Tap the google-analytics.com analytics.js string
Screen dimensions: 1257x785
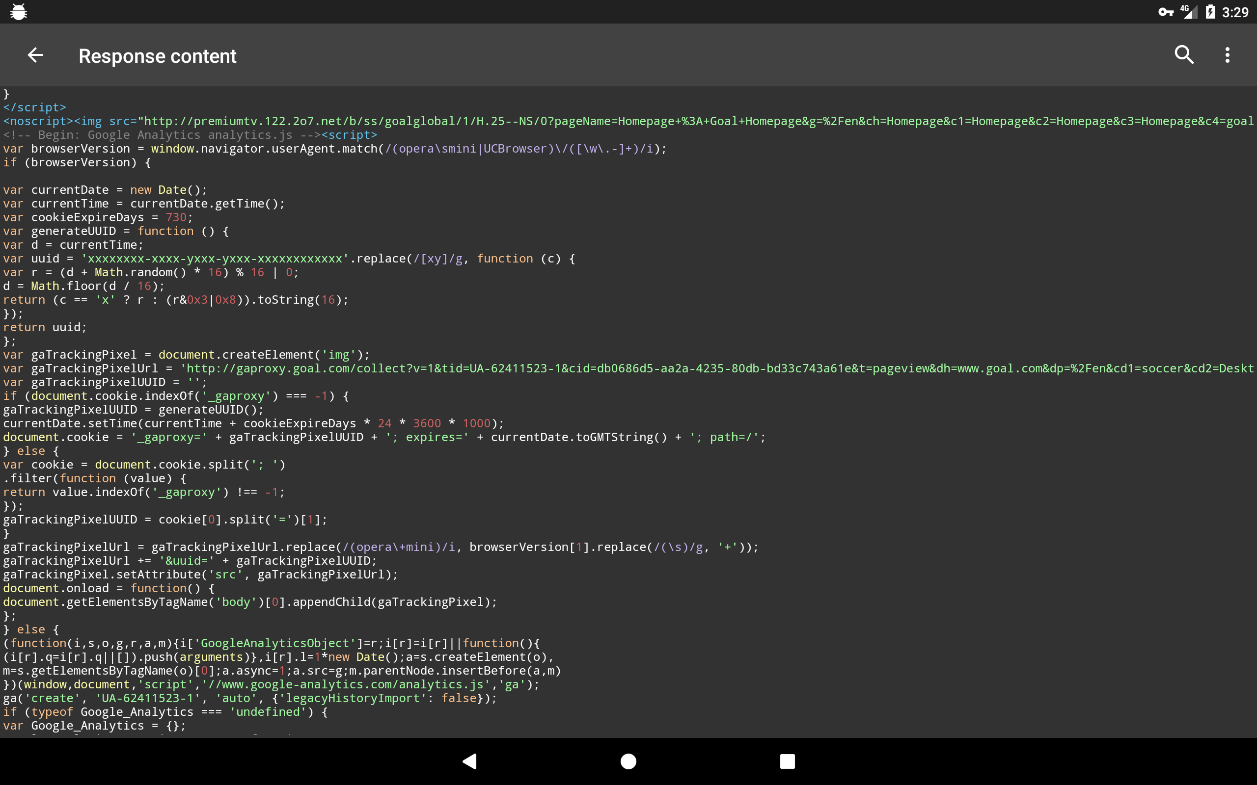(346, 684)
